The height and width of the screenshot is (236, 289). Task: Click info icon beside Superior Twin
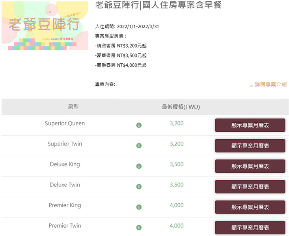[x=139, y=146]
